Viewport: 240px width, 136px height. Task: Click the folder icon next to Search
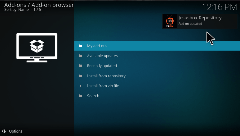pyautogui.click(x=81, y=96)
